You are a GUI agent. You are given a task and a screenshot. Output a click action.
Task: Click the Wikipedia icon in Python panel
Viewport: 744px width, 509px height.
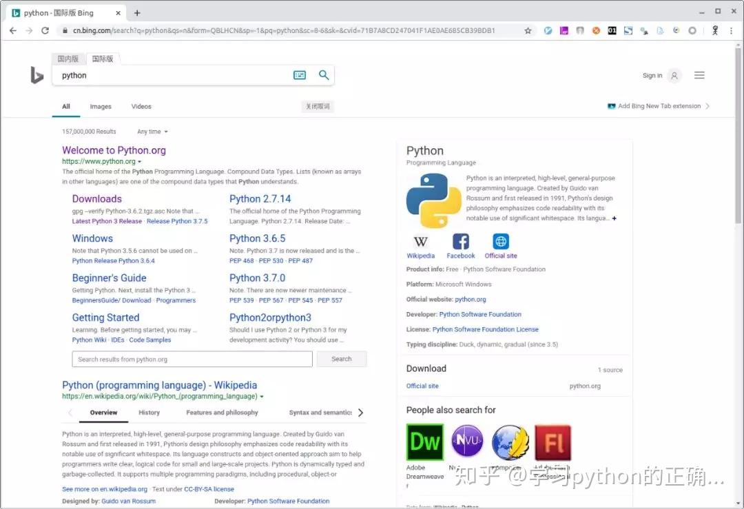[420, 242]
